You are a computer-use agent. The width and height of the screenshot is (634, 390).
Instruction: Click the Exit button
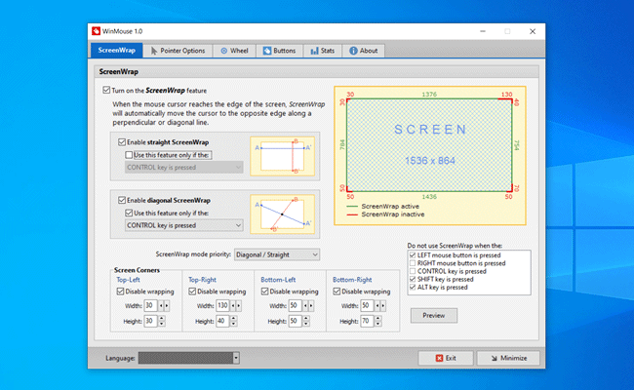click(x=446, y=358)
